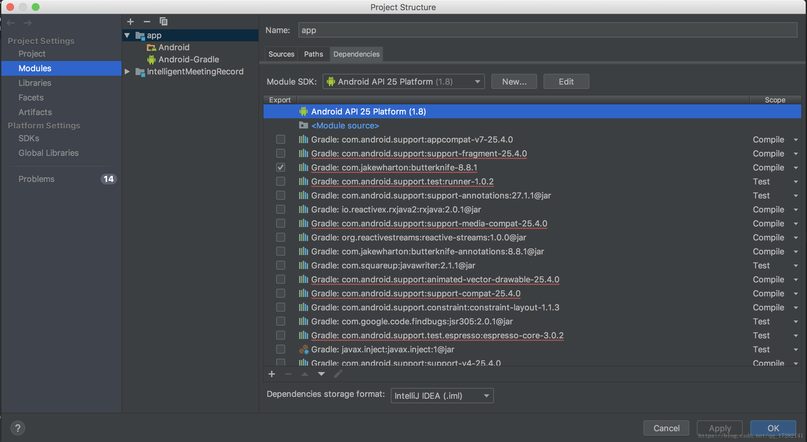Viewport: 807px width, 442px height.
Task: Expand the IntelligentMeetingRecord tree node
Action: pos(127,72)
